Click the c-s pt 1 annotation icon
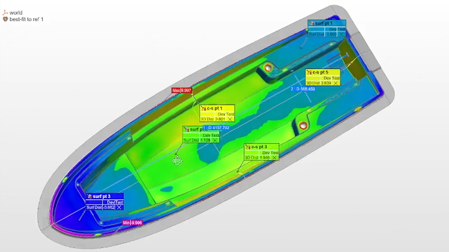The height and width of the screenshot is (252, 449). [203, 108]
